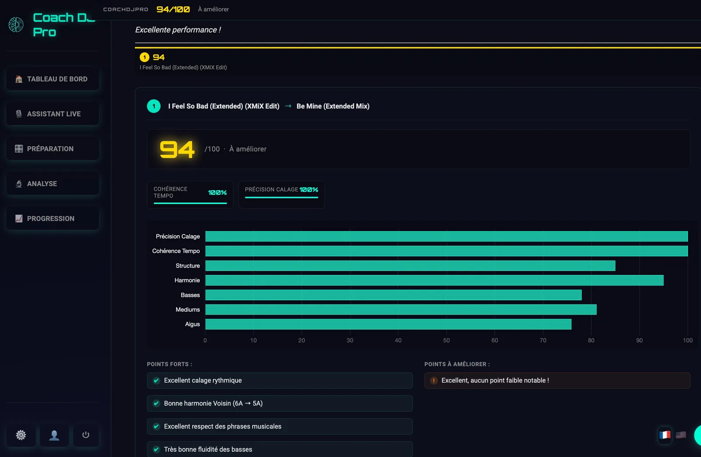The width and height of the screenshot is (701, 457).
Task: Open the Progression section
Action: pos(53,218)
